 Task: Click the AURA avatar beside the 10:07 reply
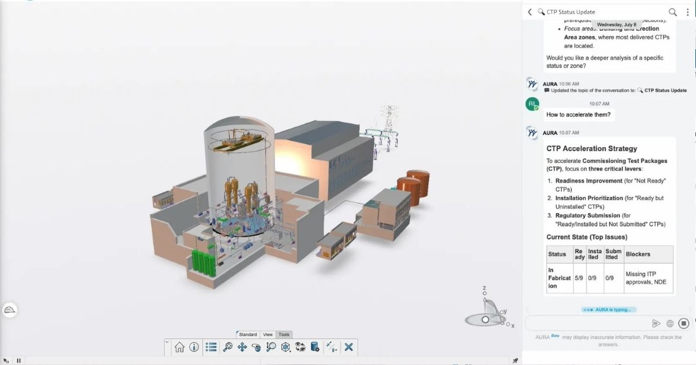coord(532,133)
